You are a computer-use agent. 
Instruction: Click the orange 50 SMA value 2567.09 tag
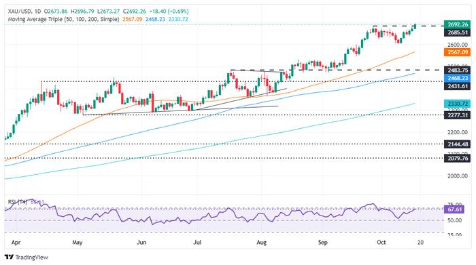(458, 52)
